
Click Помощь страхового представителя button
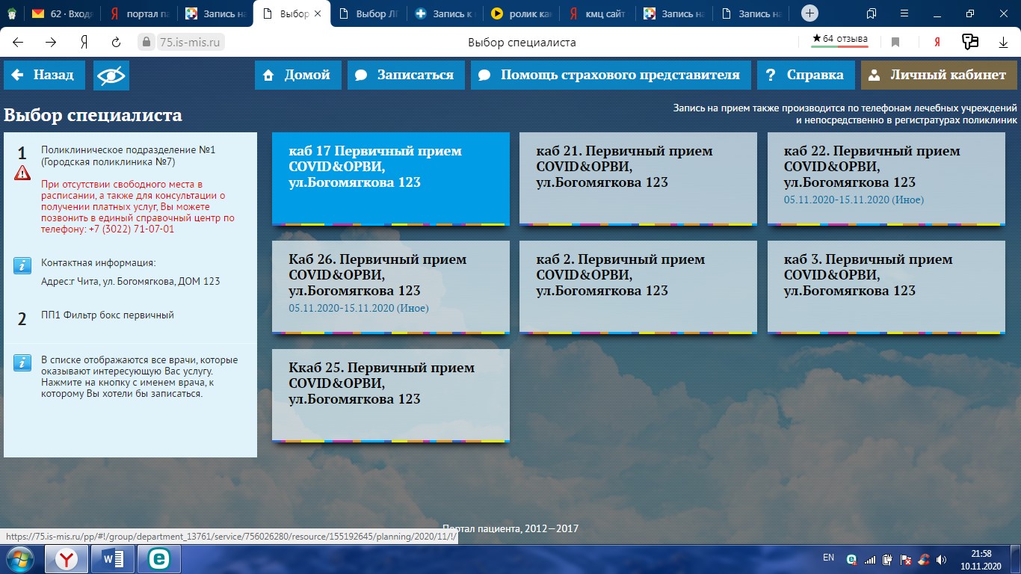(609, 75)
